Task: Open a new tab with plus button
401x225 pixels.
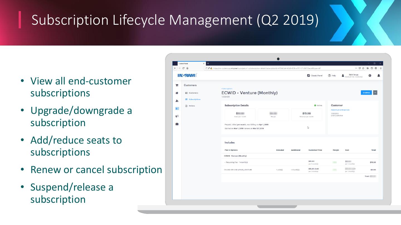Action: pyautogui.click(x=208, y=64)
